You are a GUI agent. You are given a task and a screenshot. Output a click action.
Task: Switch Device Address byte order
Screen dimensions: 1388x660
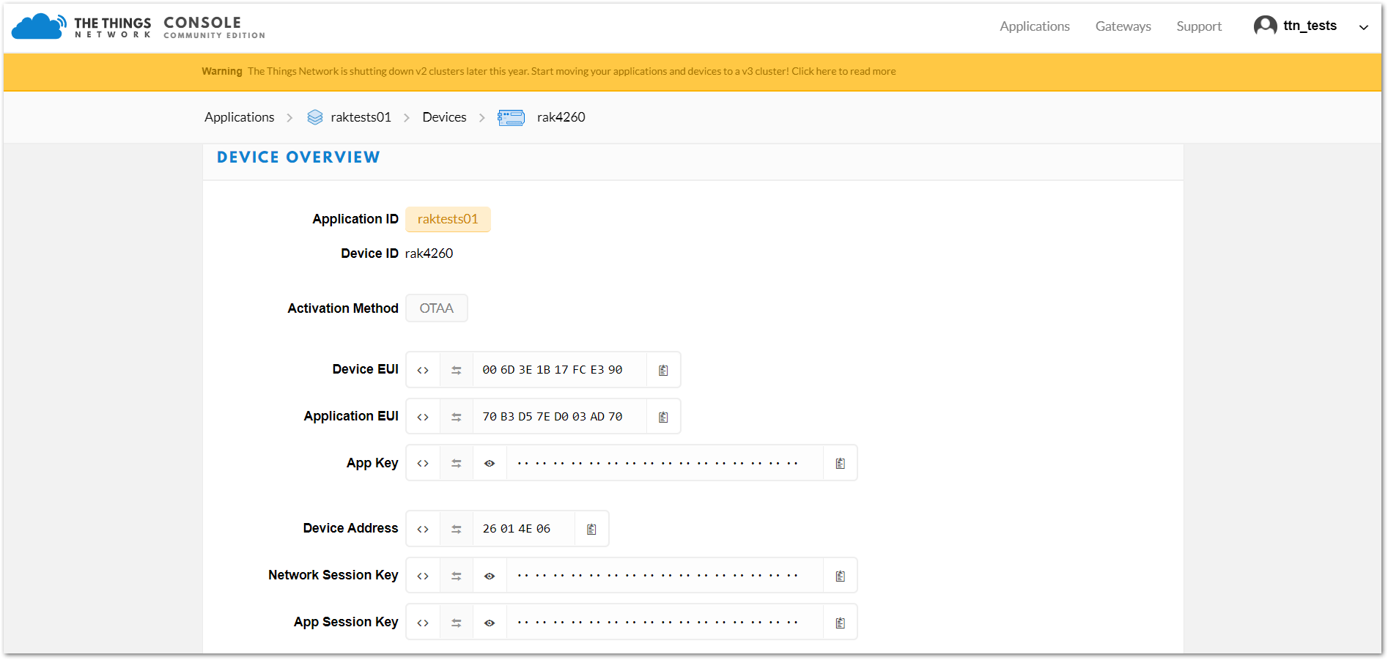coord(457,529)
